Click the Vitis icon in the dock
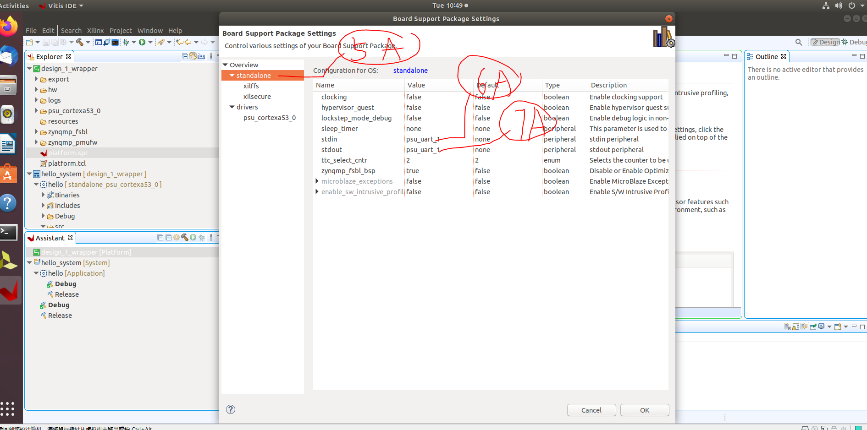The width and height of the screenshot is (867, 430). 10,290
